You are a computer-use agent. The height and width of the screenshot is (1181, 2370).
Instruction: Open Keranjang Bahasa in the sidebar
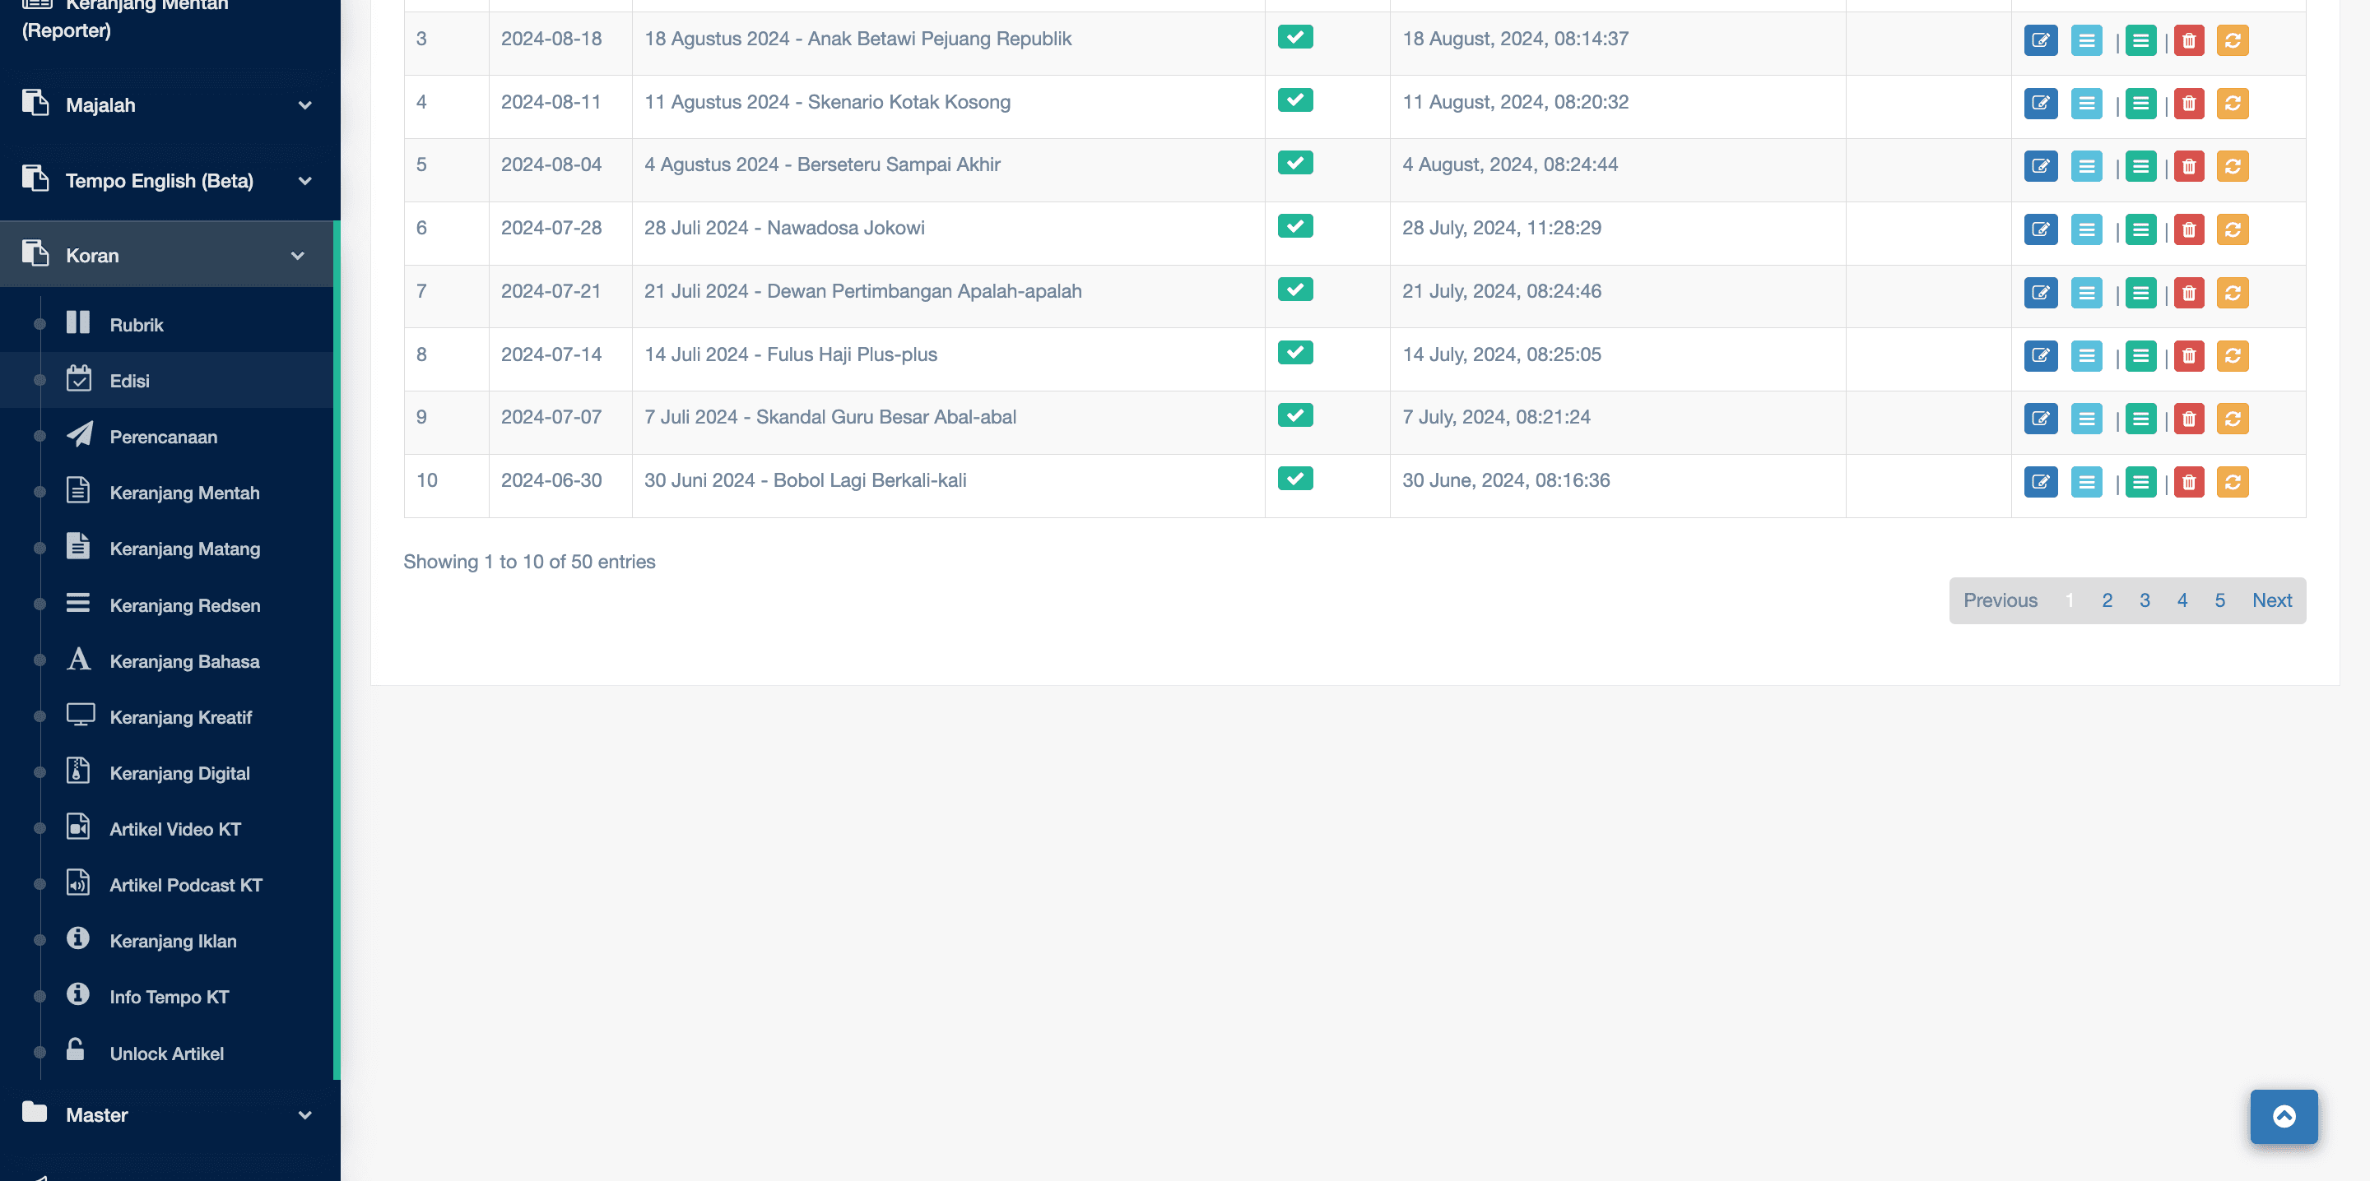pos(166,660)
